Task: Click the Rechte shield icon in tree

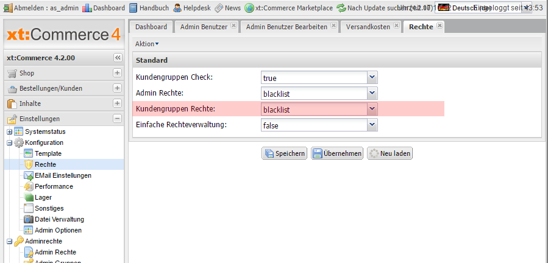Action: tap(29, 164)
